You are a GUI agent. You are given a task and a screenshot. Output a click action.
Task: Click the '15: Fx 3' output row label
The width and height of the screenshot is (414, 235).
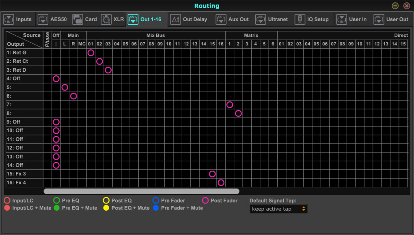(24, 174)
